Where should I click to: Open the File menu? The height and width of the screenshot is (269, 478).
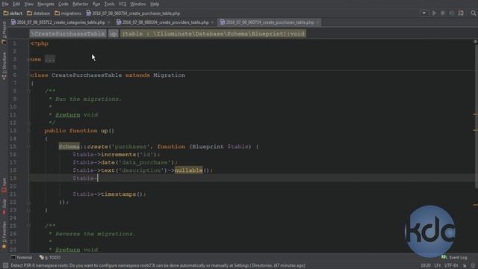[x=5, y=4]
